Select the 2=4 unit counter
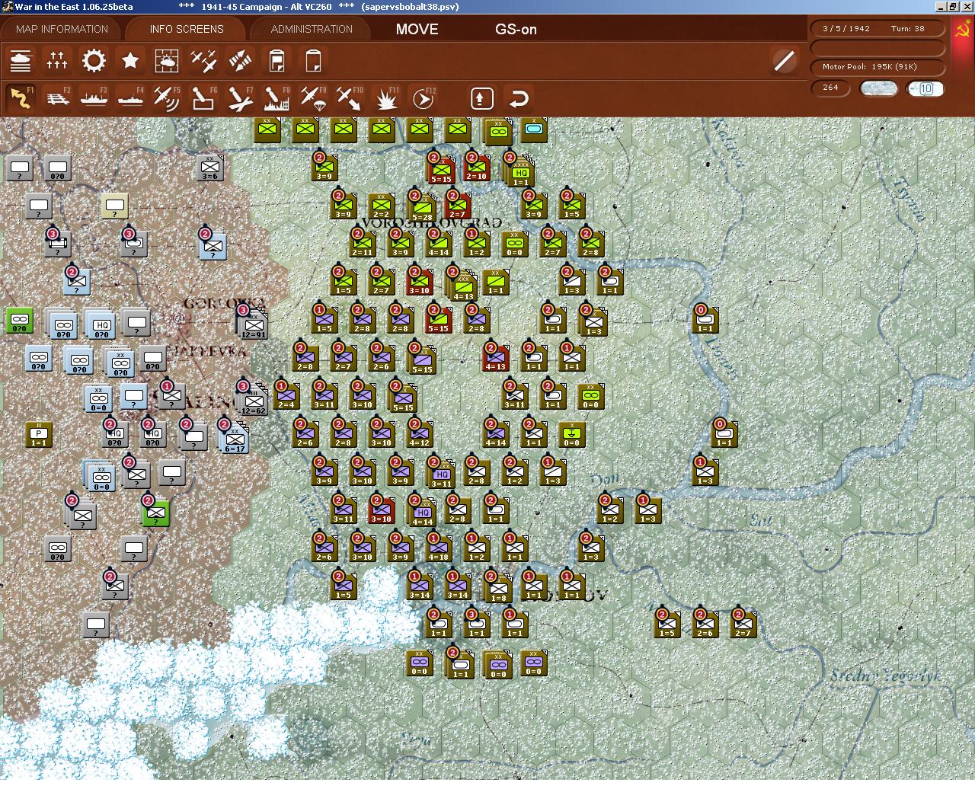Viewport: 975px width, 789px height. [286, 395]
